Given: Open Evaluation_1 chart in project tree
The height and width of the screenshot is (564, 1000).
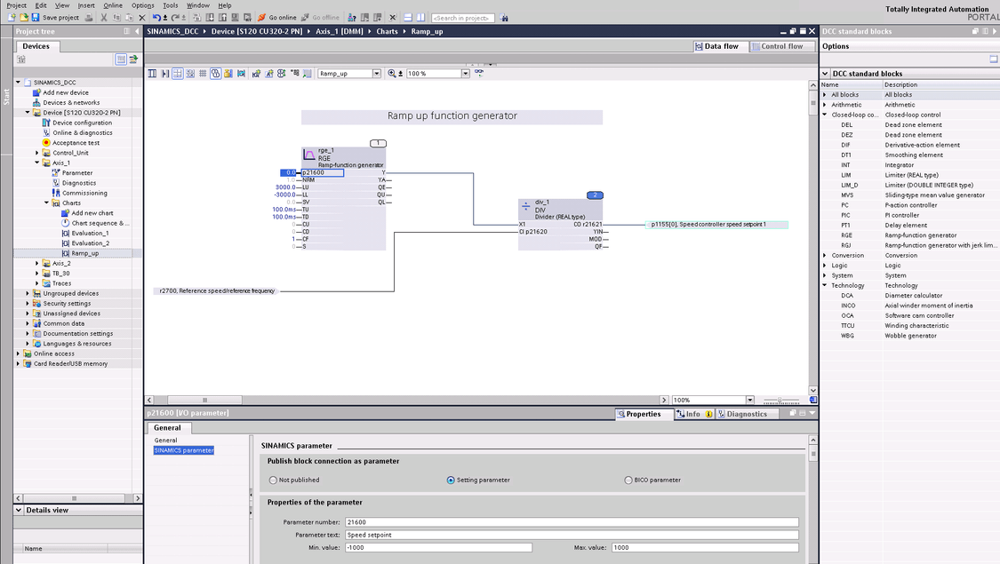Looking at the screenshot, I should tap(90, 234).
